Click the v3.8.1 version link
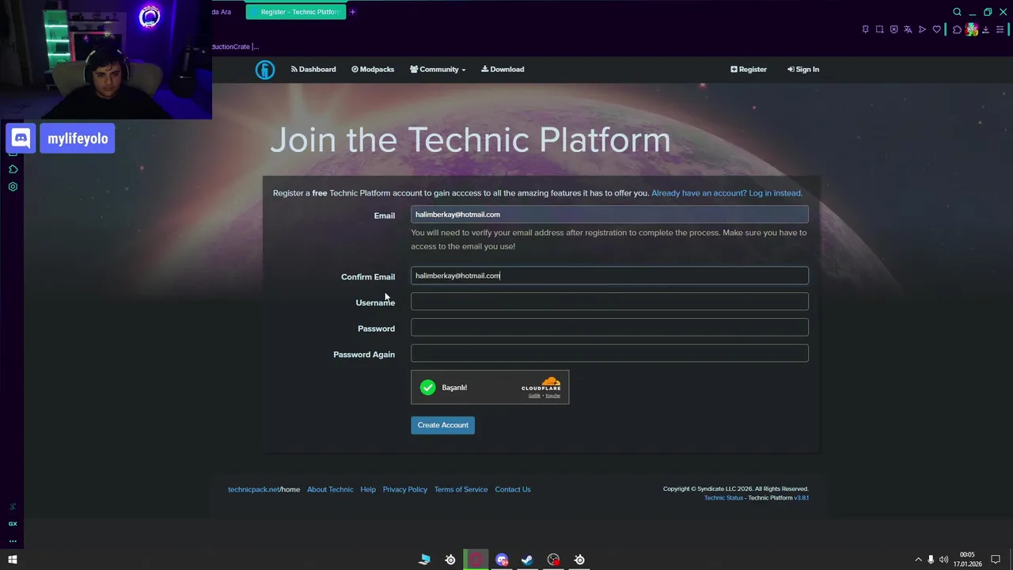The image size is (1013, 570). (x=801, y=498)
